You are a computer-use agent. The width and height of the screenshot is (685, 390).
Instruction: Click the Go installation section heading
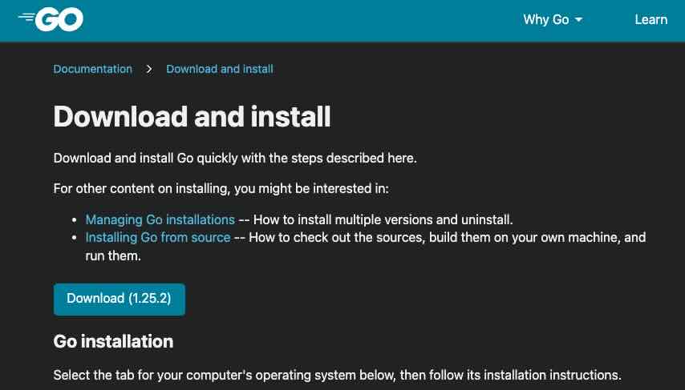click(x=113, y=341)
